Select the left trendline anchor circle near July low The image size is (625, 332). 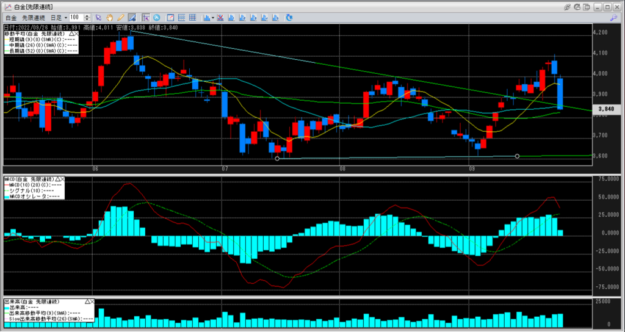point(278,159)
